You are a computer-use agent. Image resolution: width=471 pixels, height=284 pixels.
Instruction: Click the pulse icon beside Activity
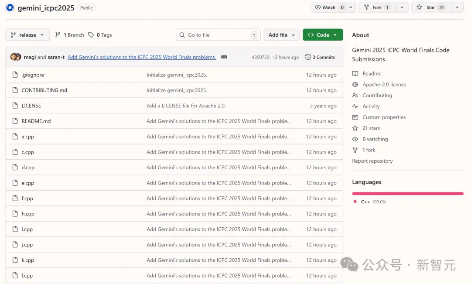point(355,106)
